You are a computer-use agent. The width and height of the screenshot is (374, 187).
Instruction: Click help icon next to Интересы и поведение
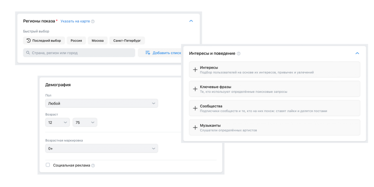tap(238, 54)
